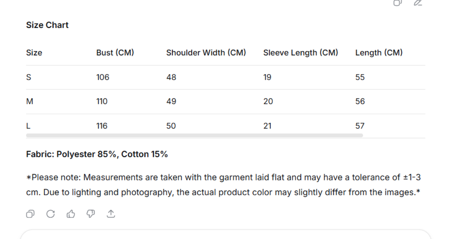Click the Size Chart heading
The width and height of the screenshot is (462, 239).
(x=47, y=25)
